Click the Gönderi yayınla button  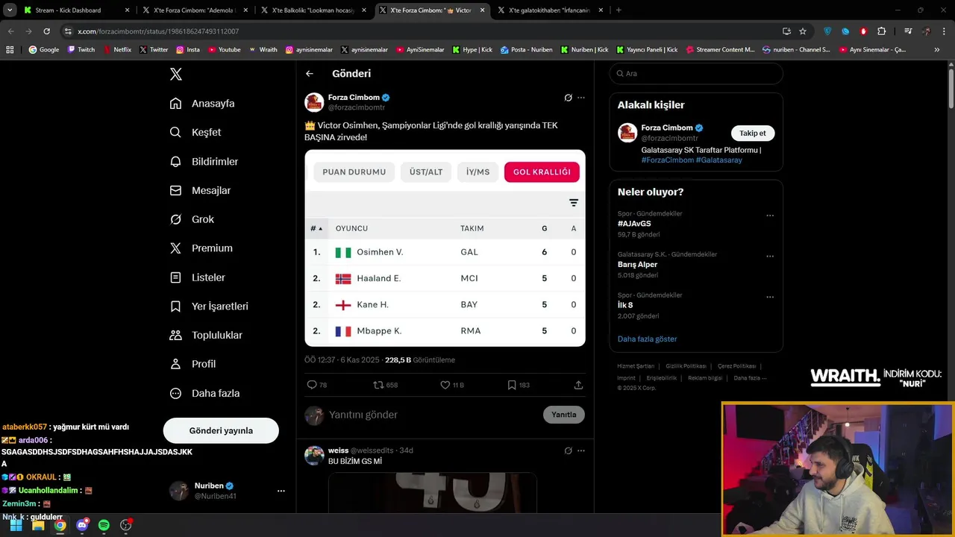(x=221, y=430)
